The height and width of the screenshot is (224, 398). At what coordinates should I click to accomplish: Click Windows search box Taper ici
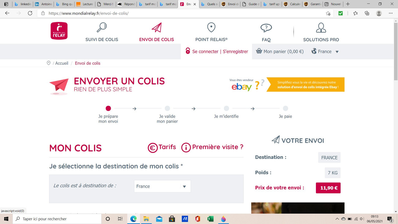coord(57,219)
